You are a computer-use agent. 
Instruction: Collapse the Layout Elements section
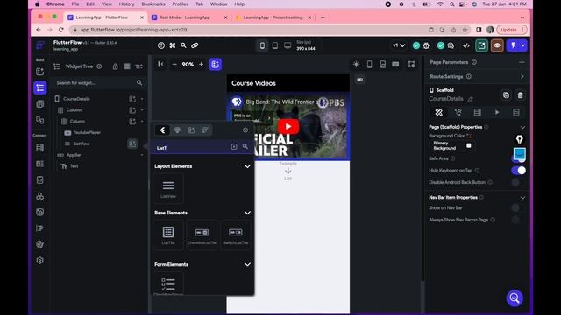point(247,166)
